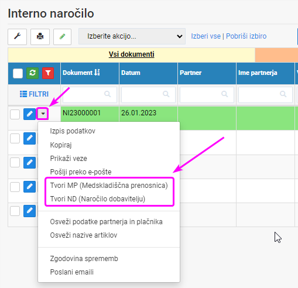Viewport: 298px width, 288px height.
Task: Click the green pencil edit button
Action: point(62,37)
